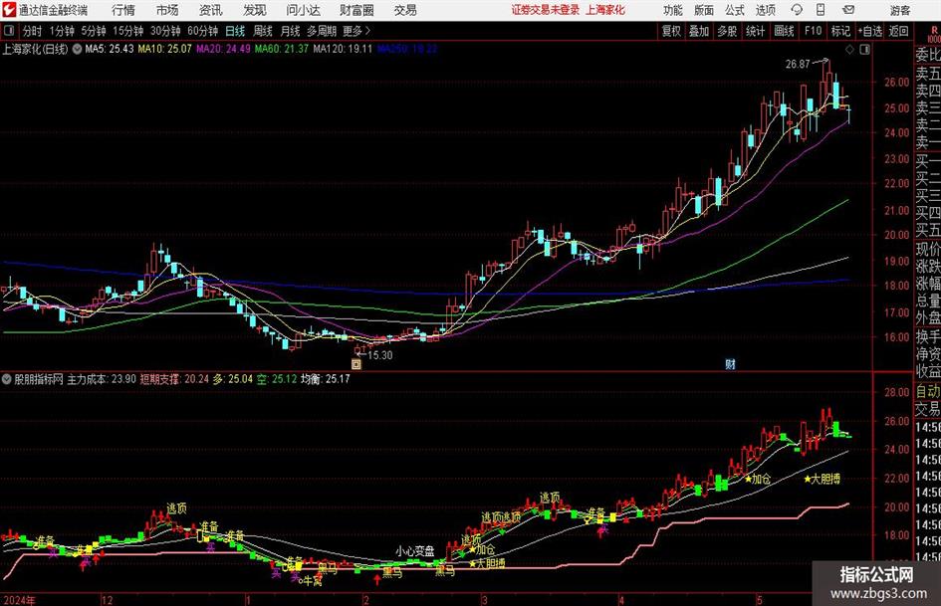Open the 版面 menu
The width and height of the screenshot is (941, 606).
tap(703, 10)
